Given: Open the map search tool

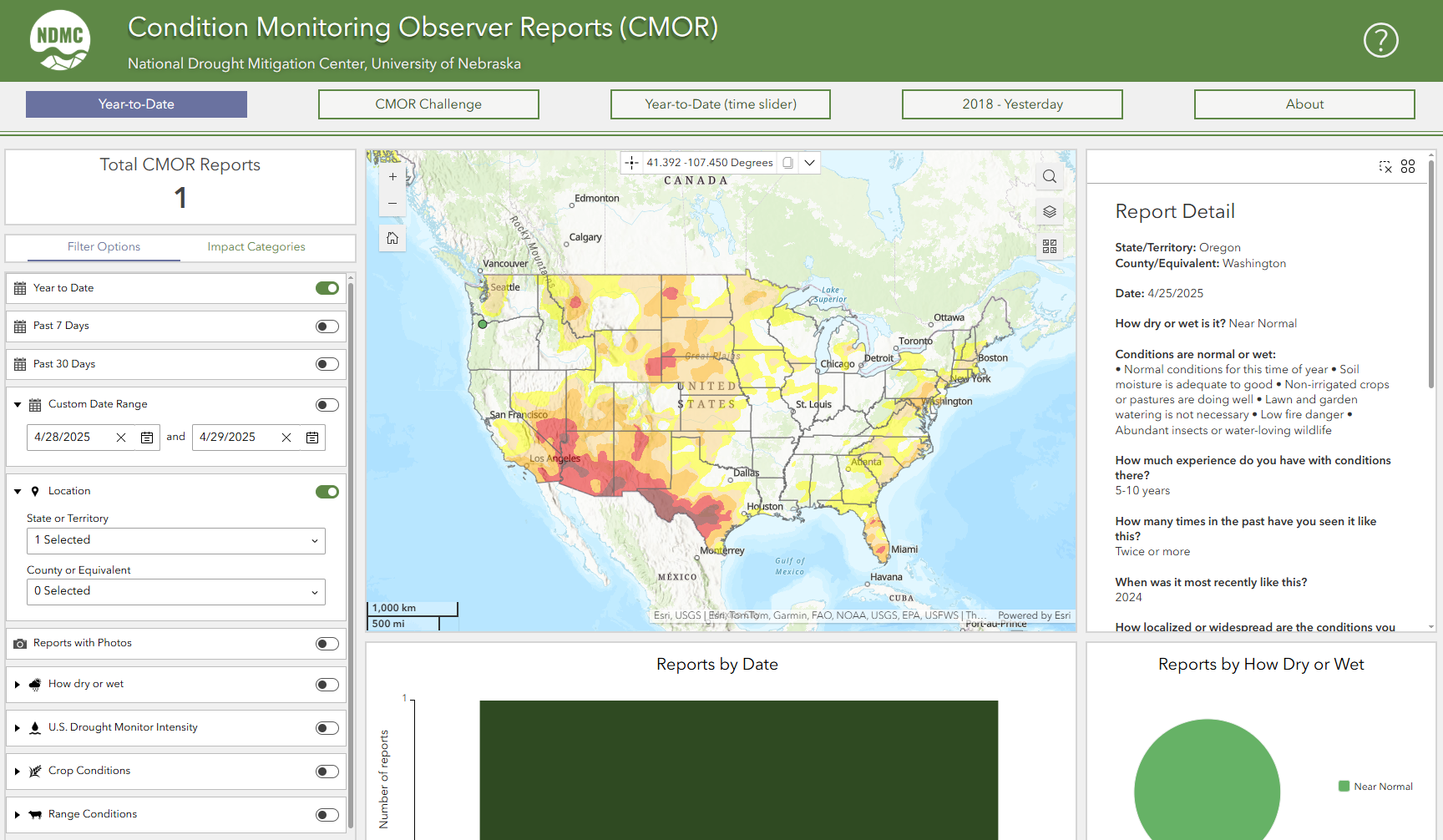Looking at the screenshot, I should 1050,176.
